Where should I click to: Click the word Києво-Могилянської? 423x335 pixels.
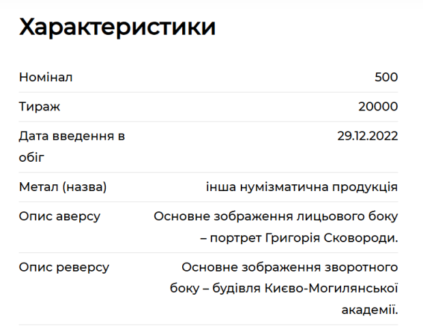tap(331, 289)
